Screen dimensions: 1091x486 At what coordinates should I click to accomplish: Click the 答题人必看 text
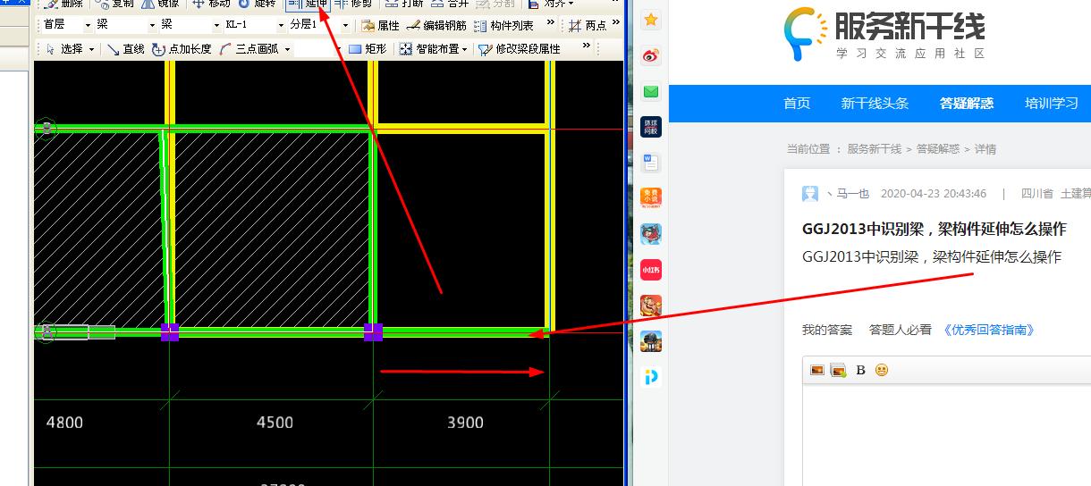(x=901, y=330)
